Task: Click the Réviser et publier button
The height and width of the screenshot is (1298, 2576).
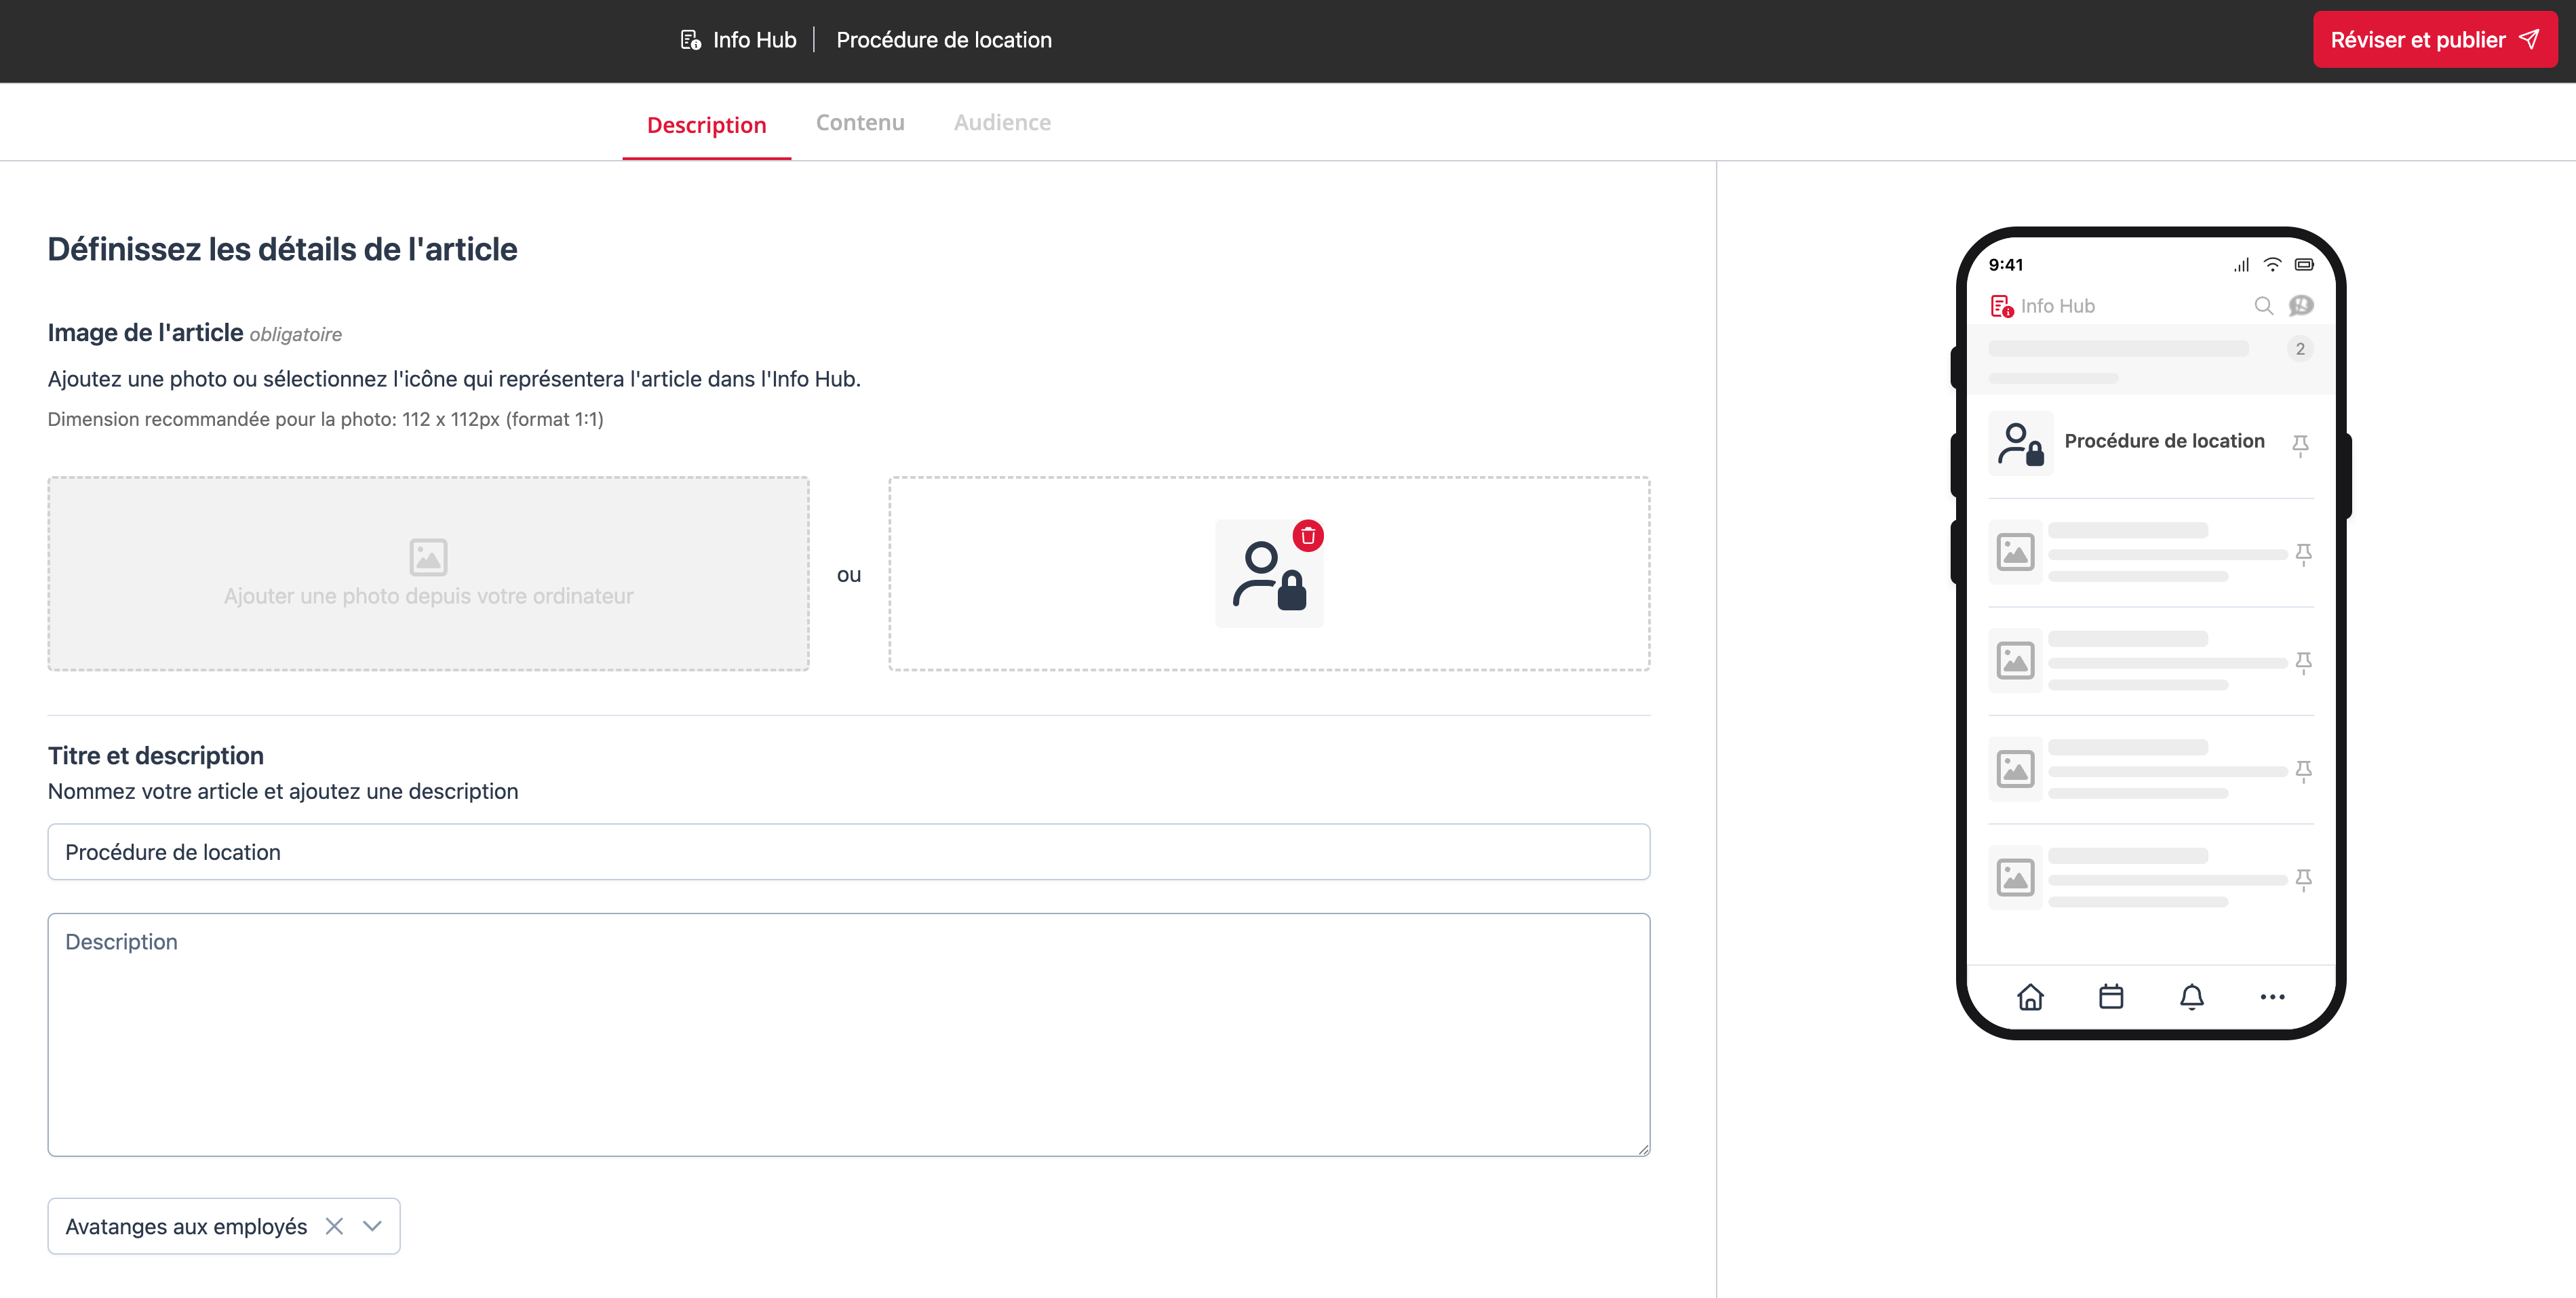Action: [2434, 40]
